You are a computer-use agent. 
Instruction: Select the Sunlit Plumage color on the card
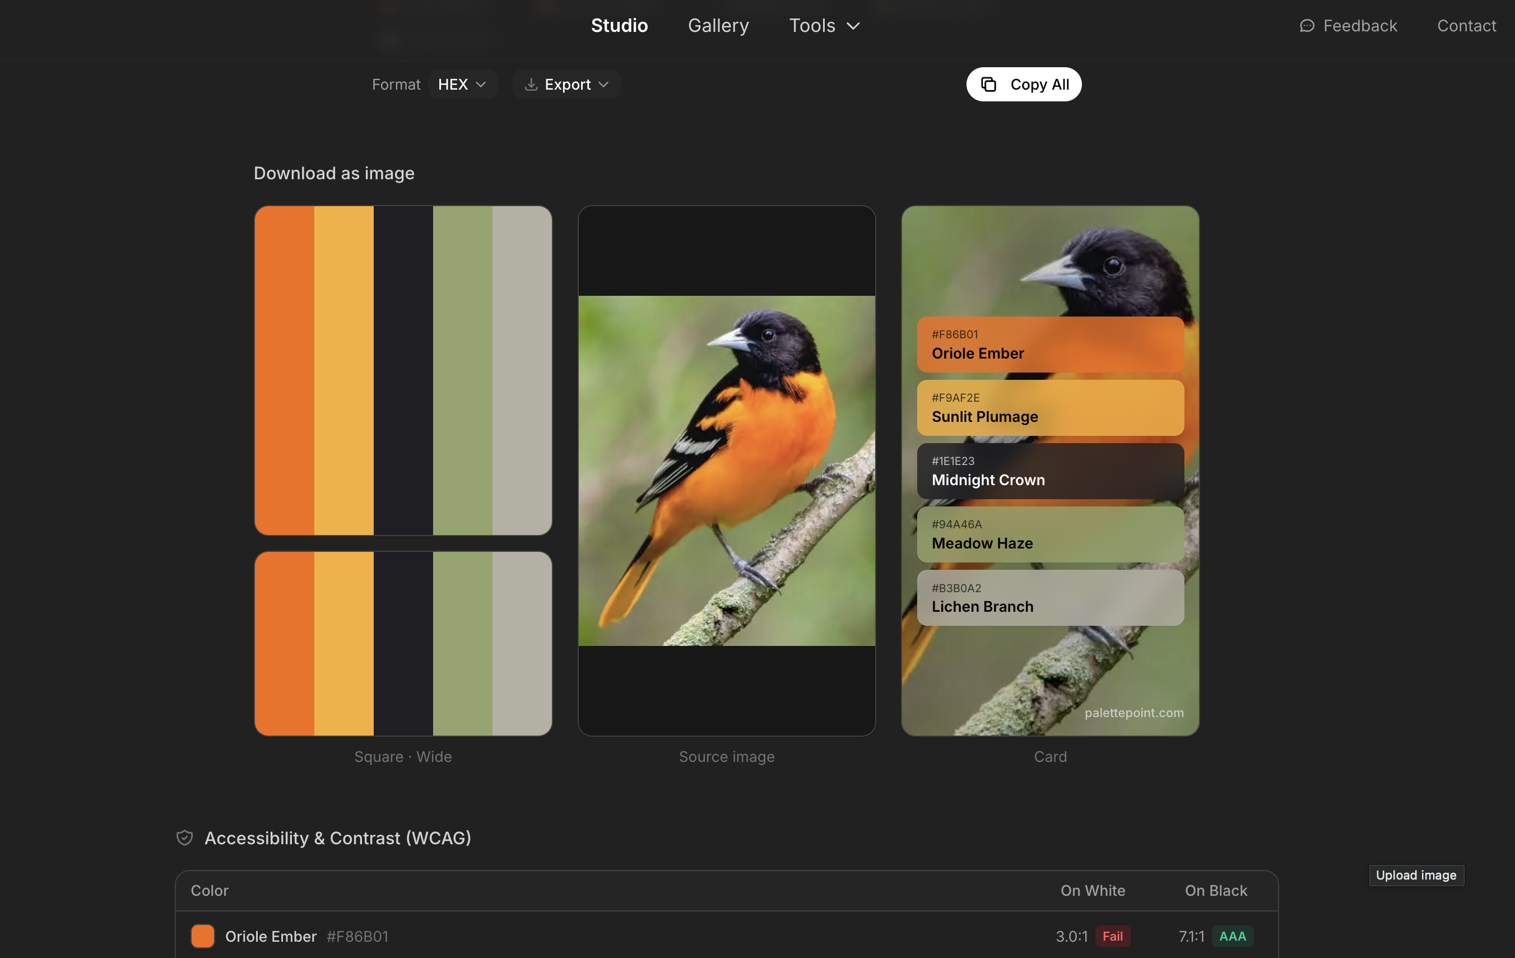[x=1050, y=408]
